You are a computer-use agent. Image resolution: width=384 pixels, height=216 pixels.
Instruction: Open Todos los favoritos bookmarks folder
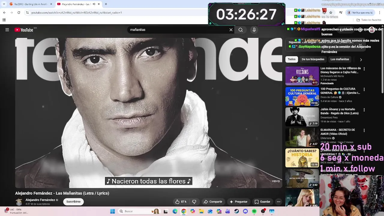[x=369, y=20]
